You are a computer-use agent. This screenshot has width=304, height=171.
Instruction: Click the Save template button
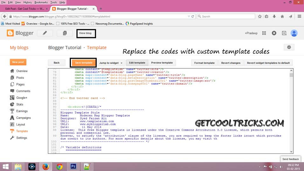click(84, 63)
